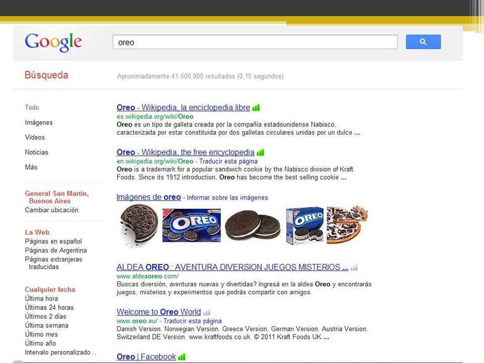Select La Web filter
The height and width of the screenshot is (363, 484).
37,232
